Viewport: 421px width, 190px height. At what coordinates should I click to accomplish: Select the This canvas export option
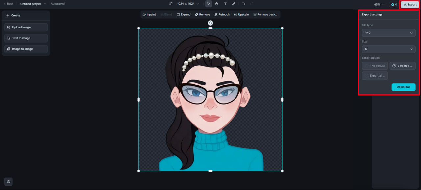tap(375, 66)
